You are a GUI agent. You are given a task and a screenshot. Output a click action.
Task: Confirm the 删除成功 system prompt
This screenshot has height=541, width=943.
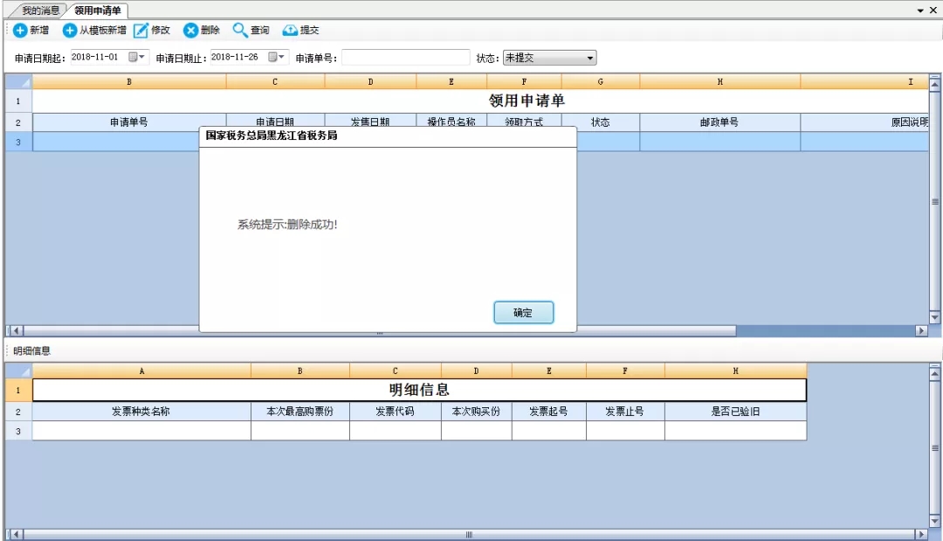[523, 312]
